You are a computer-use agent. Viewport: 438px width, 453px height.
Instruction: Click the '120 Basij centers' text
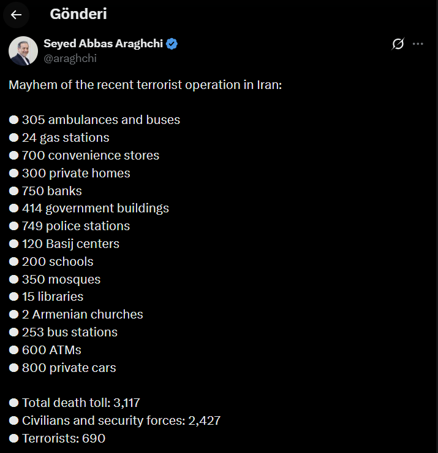point(70,244)
